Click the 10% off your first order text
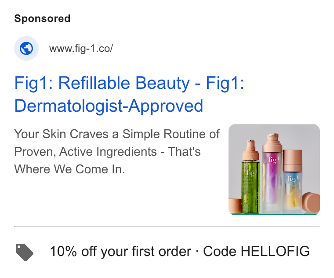This screenshot has height=278, width=334. tap(120, 251)
